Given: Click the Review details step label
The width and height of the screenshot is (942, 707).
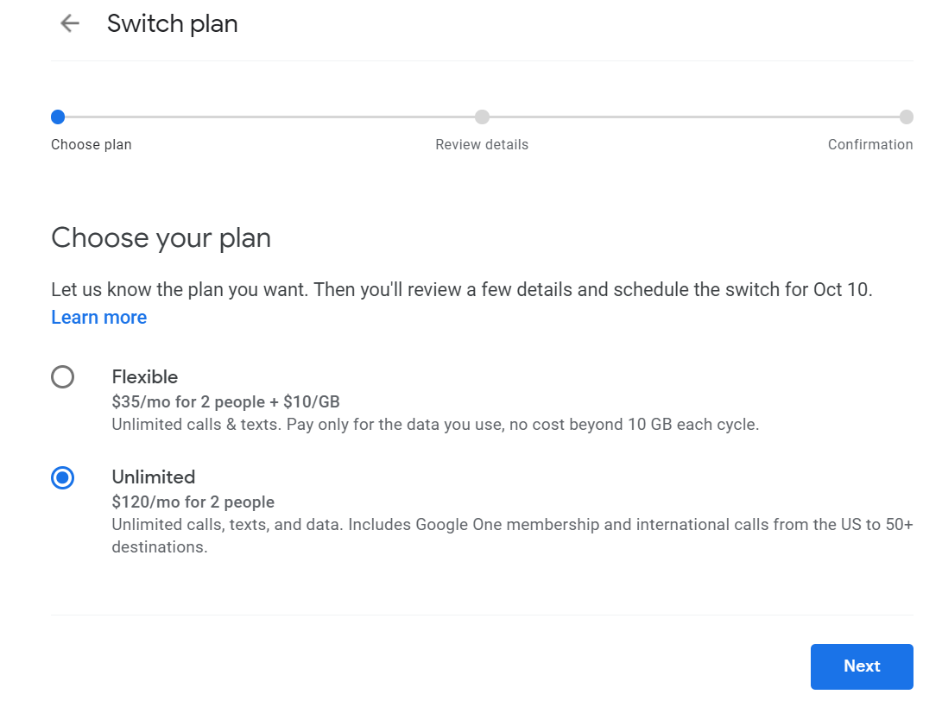Looking at the screenshot, I should pyautogui.click(x=482, y=144).
